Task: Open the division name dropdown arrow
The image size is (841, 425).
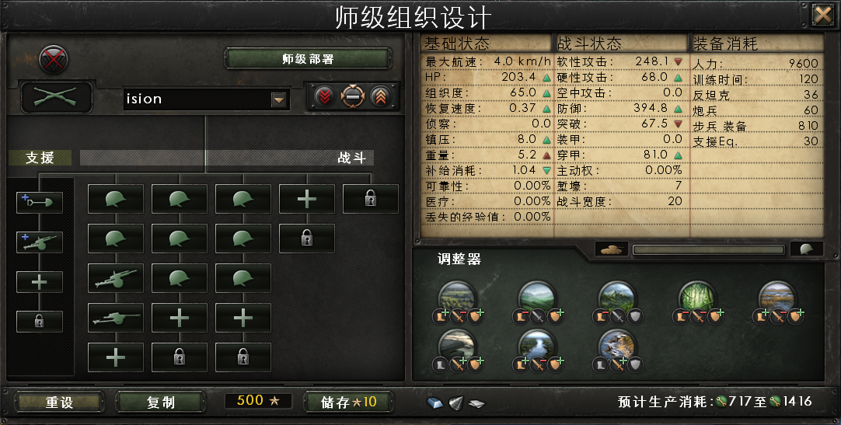Action: 278,99
